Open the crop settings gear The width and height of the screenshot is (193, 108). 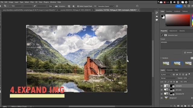[x=74, y=6]
